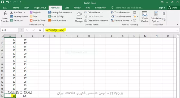180x98 pixels.
Task: Select cell B12 containing 27
Action: pyautogui.click(x=21, y=78)
